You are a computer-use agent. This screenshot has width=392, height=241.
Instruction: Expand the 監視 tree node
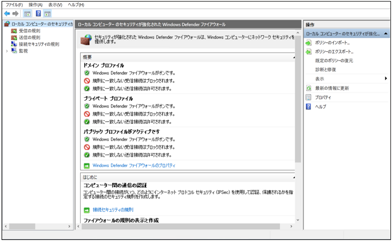pos(7,51)
